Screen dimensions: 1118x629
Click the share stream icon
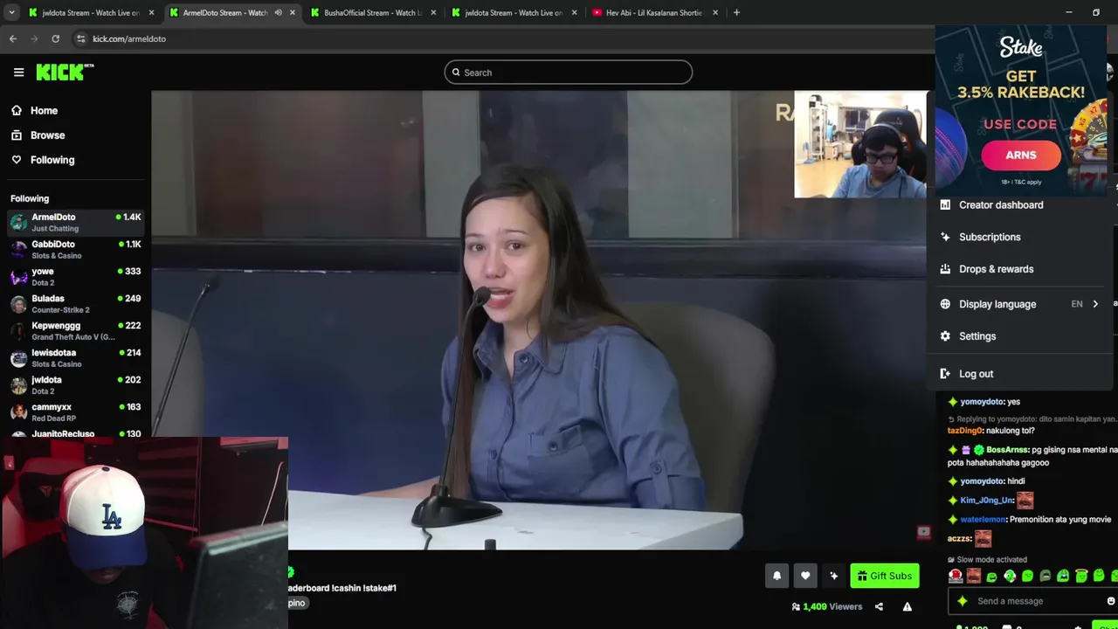[879, 606]
